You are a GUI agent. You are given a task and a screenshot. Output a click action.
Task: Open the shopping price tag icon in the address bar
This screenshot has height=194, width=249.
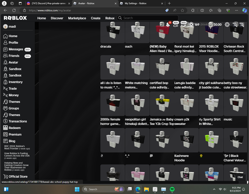[167, 10]
